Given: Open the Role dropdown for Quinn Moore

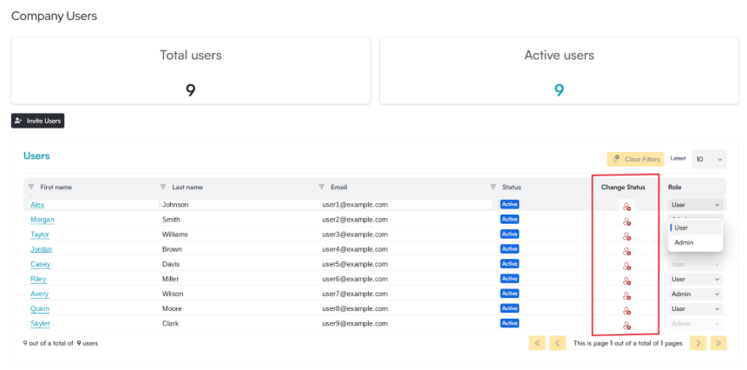Looking at the screenshot, I should pyautogui.click(x=695, y=308).
